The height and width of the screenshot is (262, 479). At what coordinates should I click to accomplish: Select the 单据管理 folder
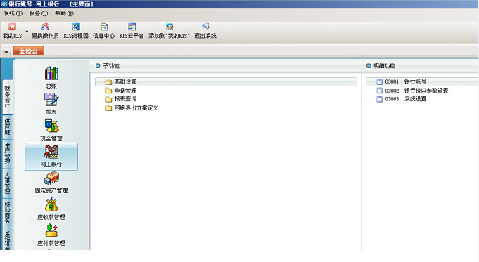click(121, 91)
